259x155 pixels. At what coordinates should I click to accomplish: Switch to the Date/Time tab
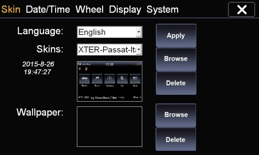(48, 9)
